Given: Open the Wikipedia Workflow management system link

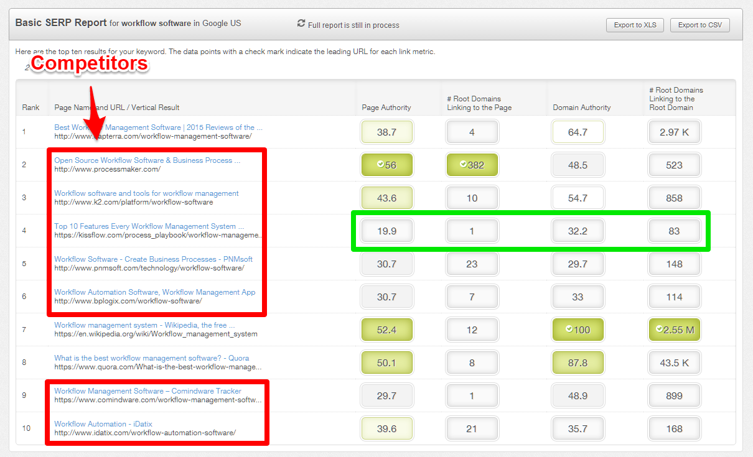Looking at the screenshot, I should click(144, 325).
